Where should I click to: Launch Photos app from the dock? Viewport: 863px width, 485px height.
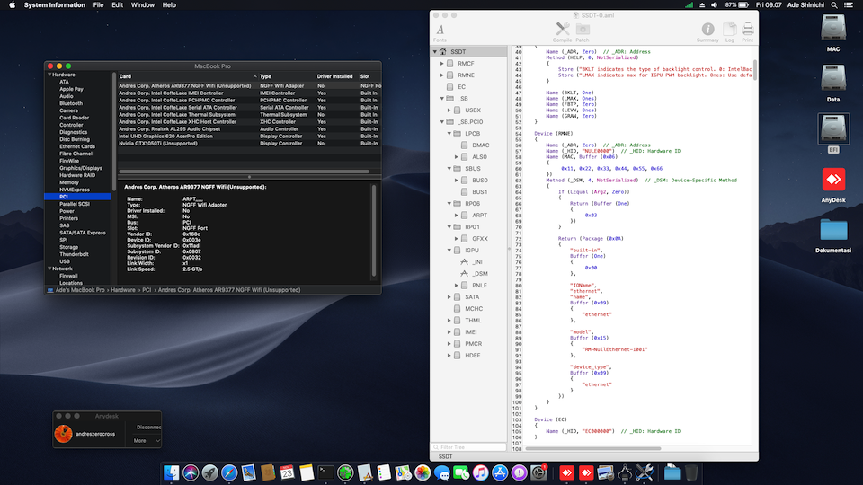click(x=423, y=472)
